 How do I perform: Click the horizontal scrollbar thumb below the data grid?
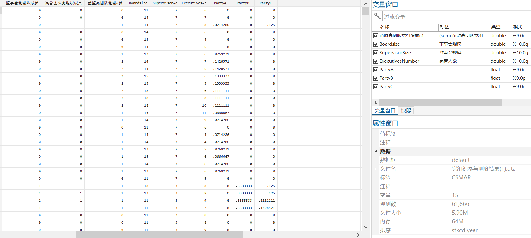160,235
